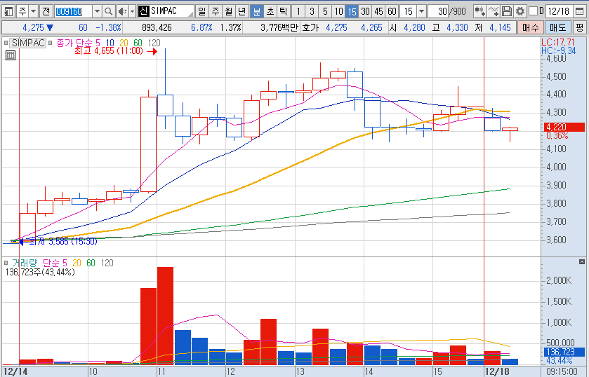Click the HC:-9.34 label
The width and height of the screenshot is (589, 377).
click(x=559, y=50)
